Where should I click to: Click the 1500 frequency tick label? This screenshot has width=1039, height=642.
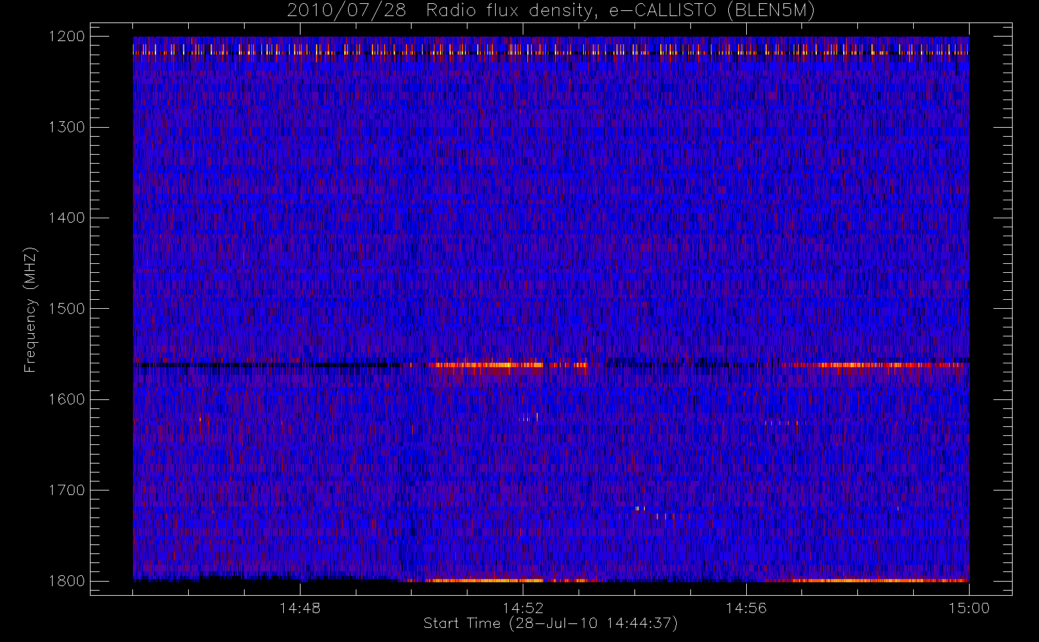coord(67,308)
